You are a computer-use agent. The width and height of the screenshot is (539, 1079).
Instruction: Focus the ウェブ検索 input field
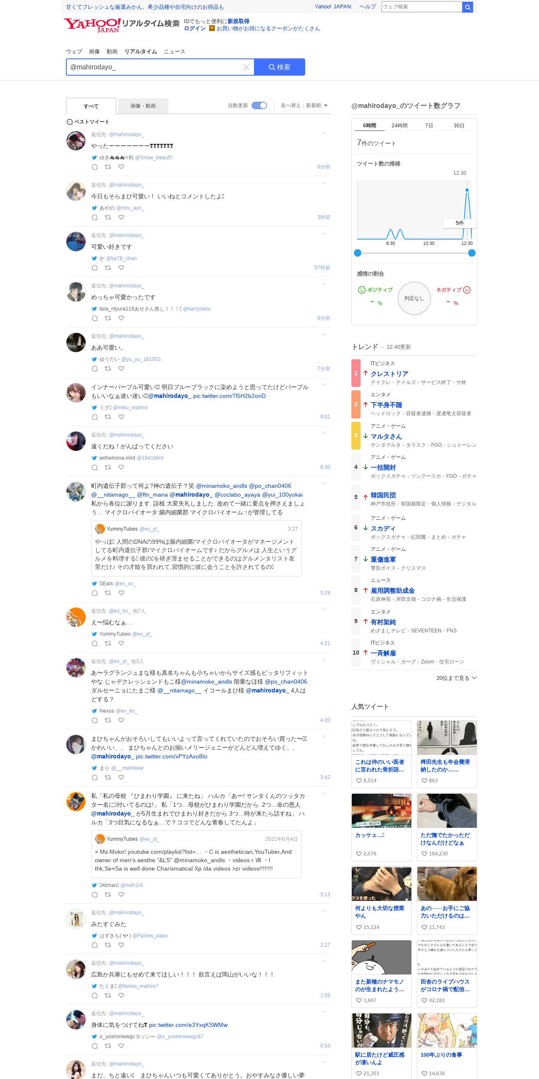tap(422, 7)
